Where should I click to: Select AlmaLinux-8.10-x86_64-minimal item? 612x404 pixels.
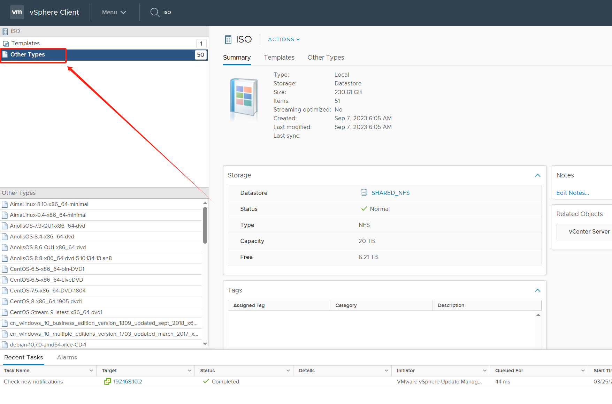[x=49, y=204]
